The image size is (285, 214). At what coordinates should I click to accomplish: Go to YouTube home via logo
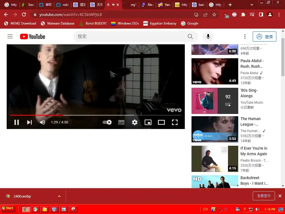pos(33,37)
